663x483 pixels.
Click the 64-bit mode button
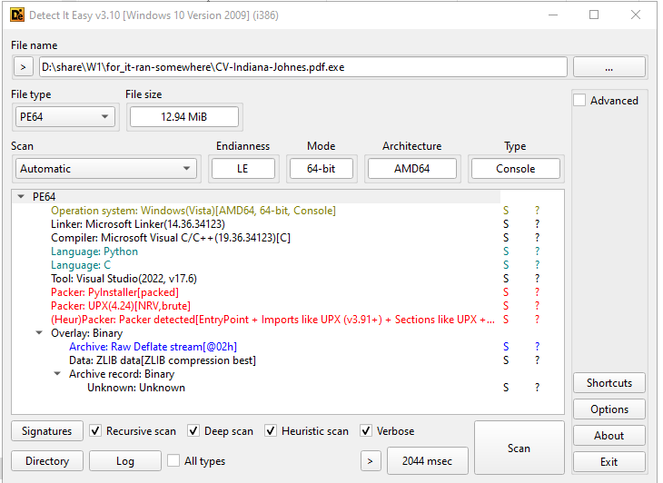point(321,169)
